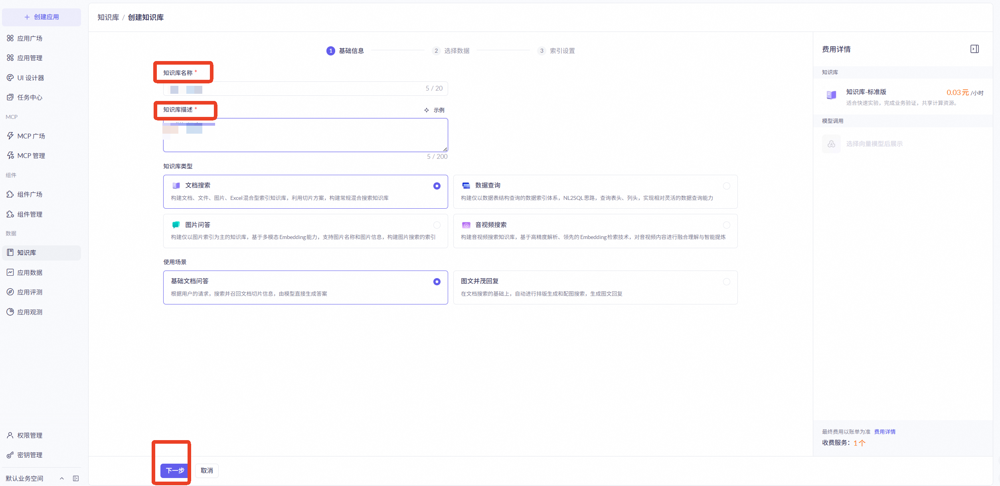Open 费用详情 link at bottom right

click(884, 432)
